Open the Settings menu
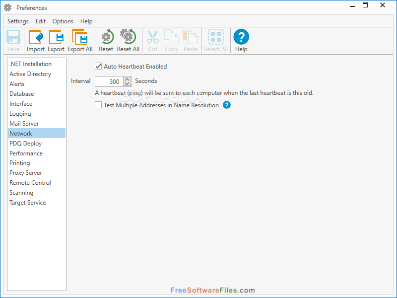The height and width of the screenshot is (298, 397). point(18,21)
